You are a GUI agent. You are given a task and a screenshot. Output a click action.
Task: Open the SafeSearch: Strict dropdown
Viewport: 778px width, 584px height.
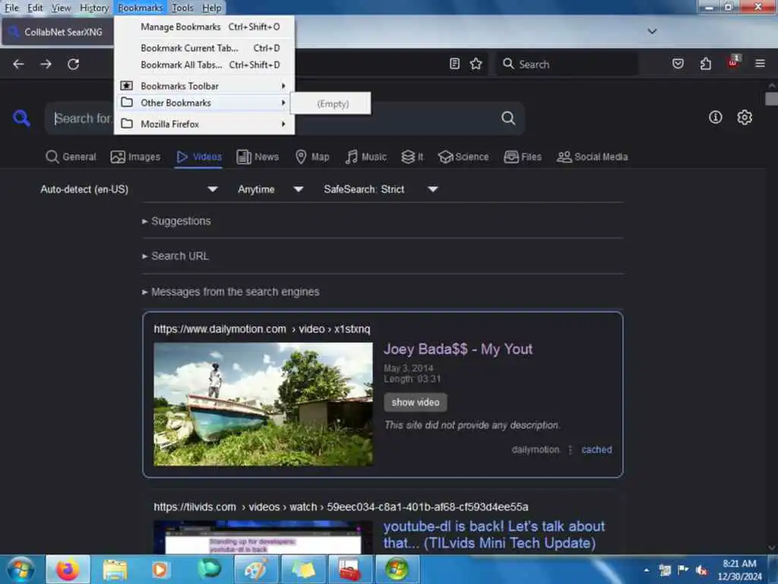tap(381, 189)
